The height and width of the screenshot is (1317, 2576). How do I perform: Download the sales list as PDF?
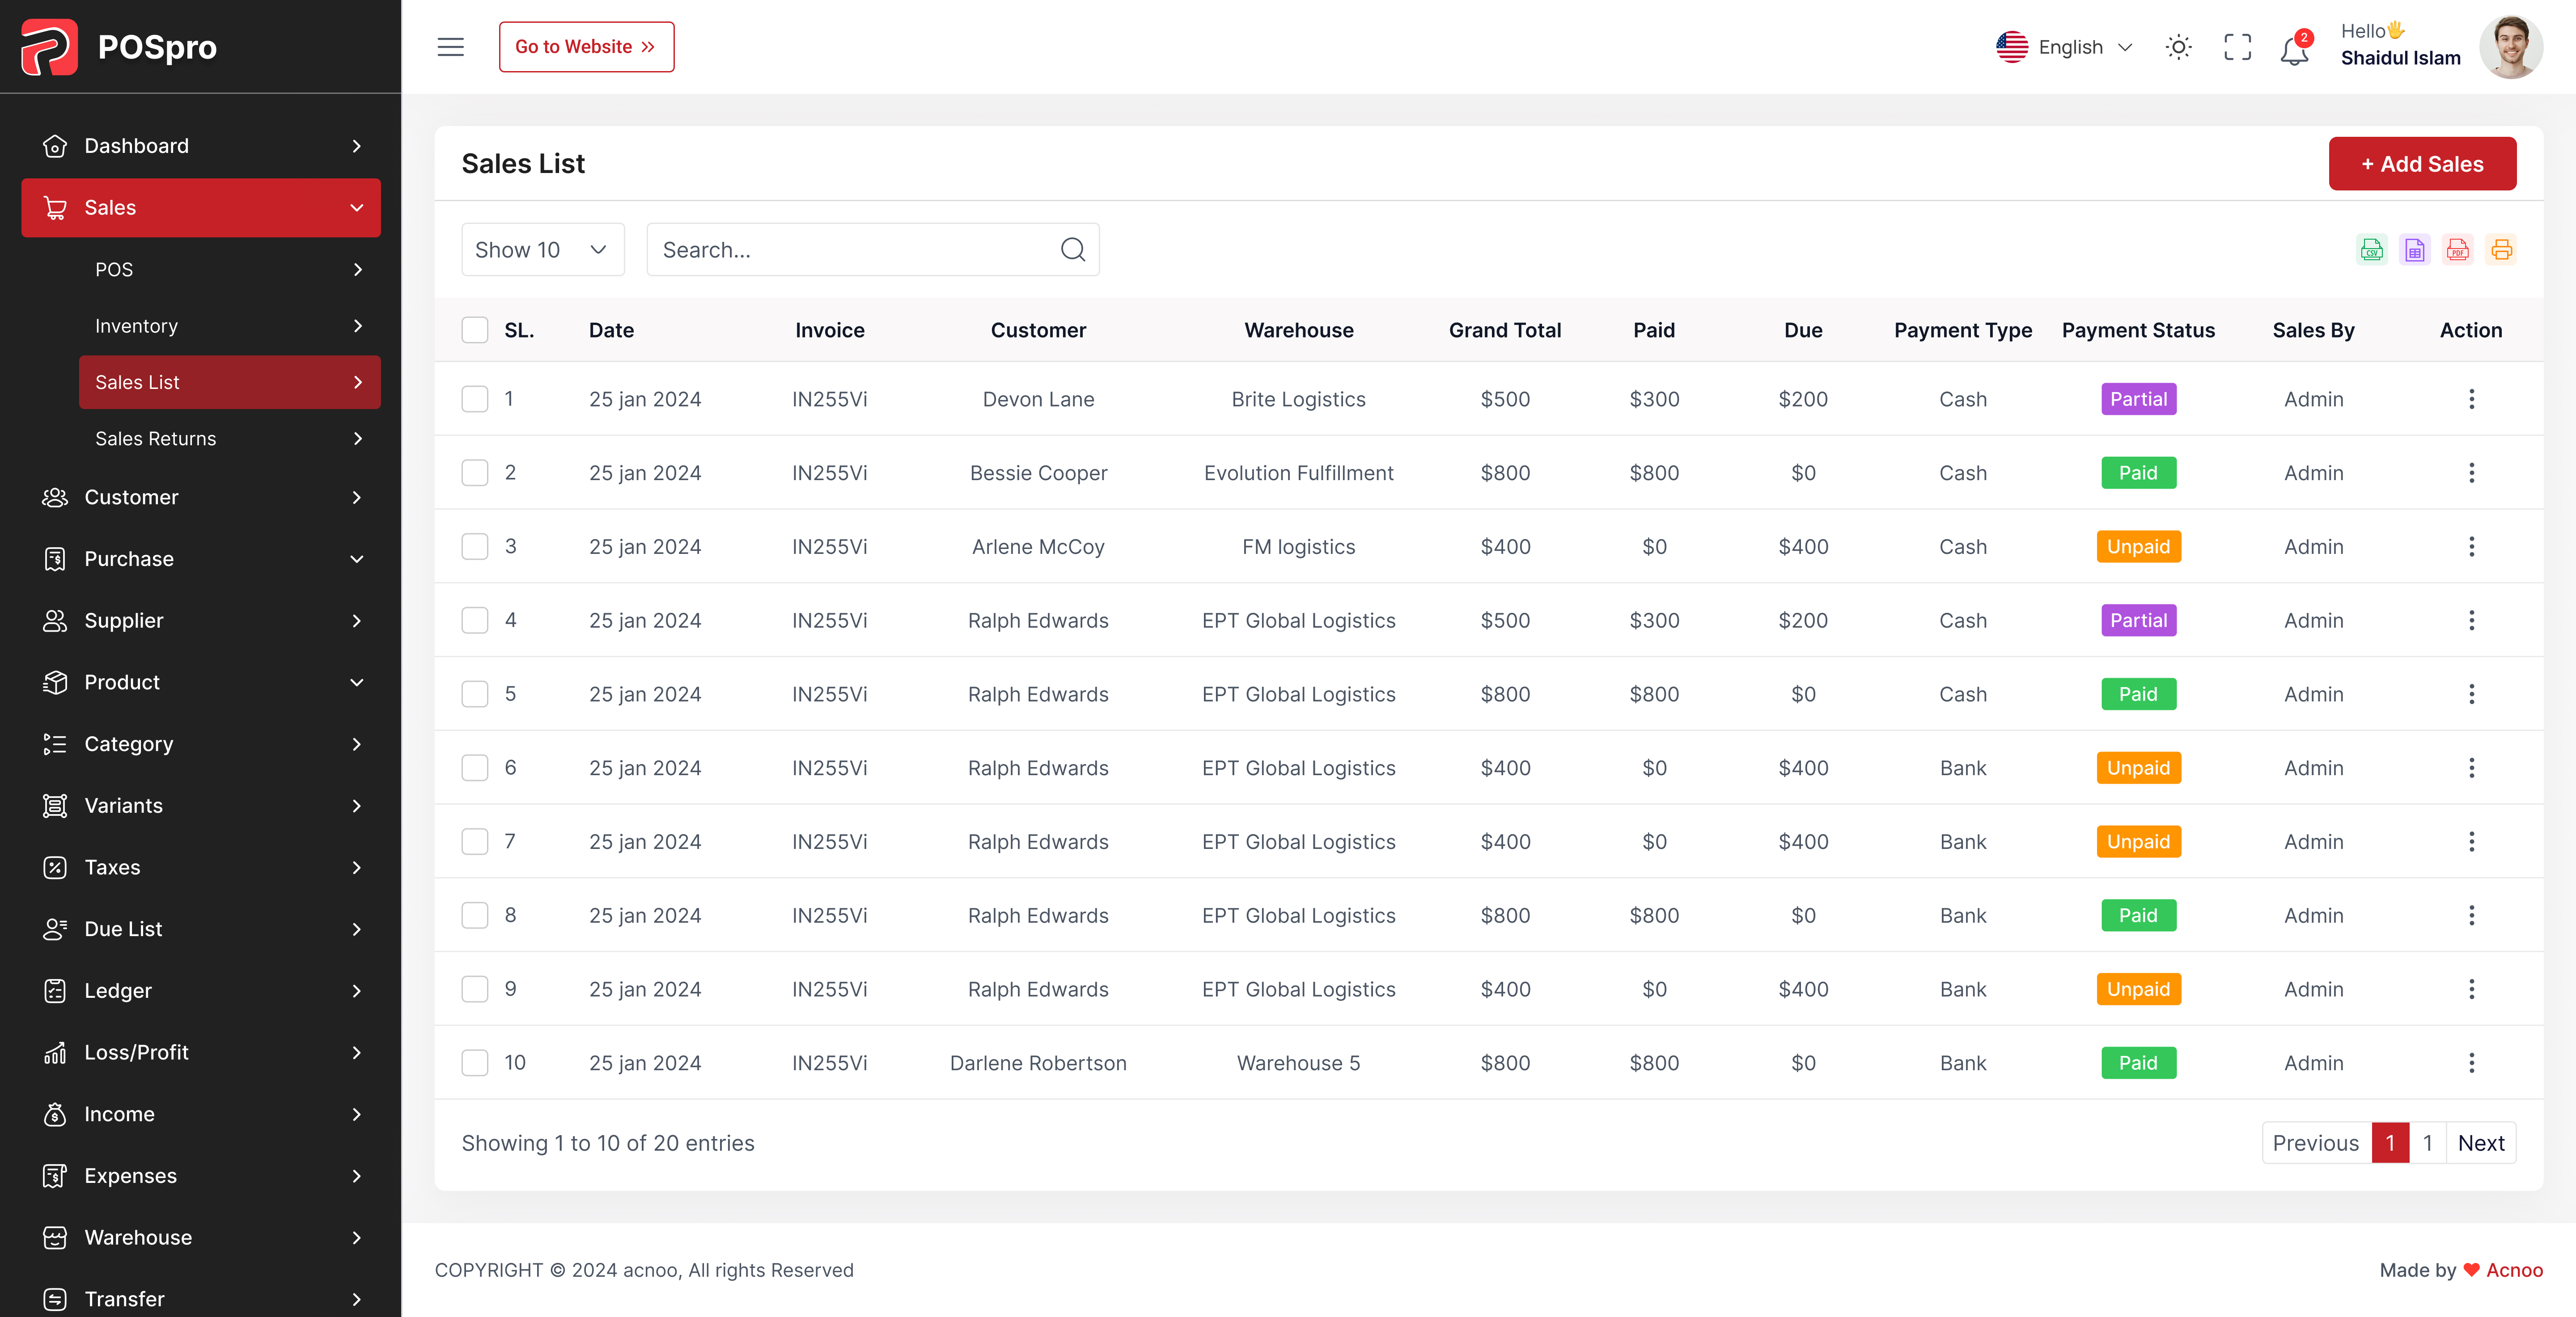2457,250
